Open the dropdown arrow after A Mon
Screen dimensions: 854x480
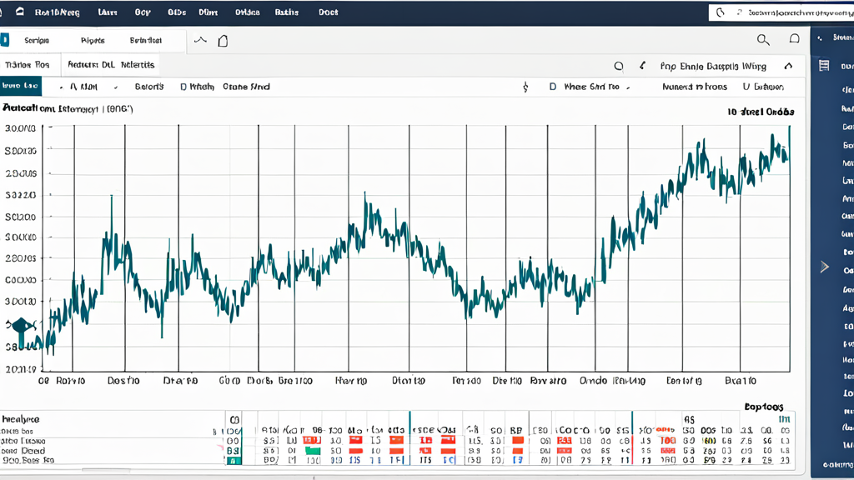pyautogui.click(x=115, y=87)
